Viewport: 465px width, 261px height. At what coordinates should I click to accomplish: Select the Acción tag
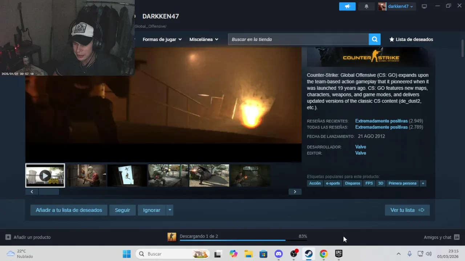(x=315, y=183)
